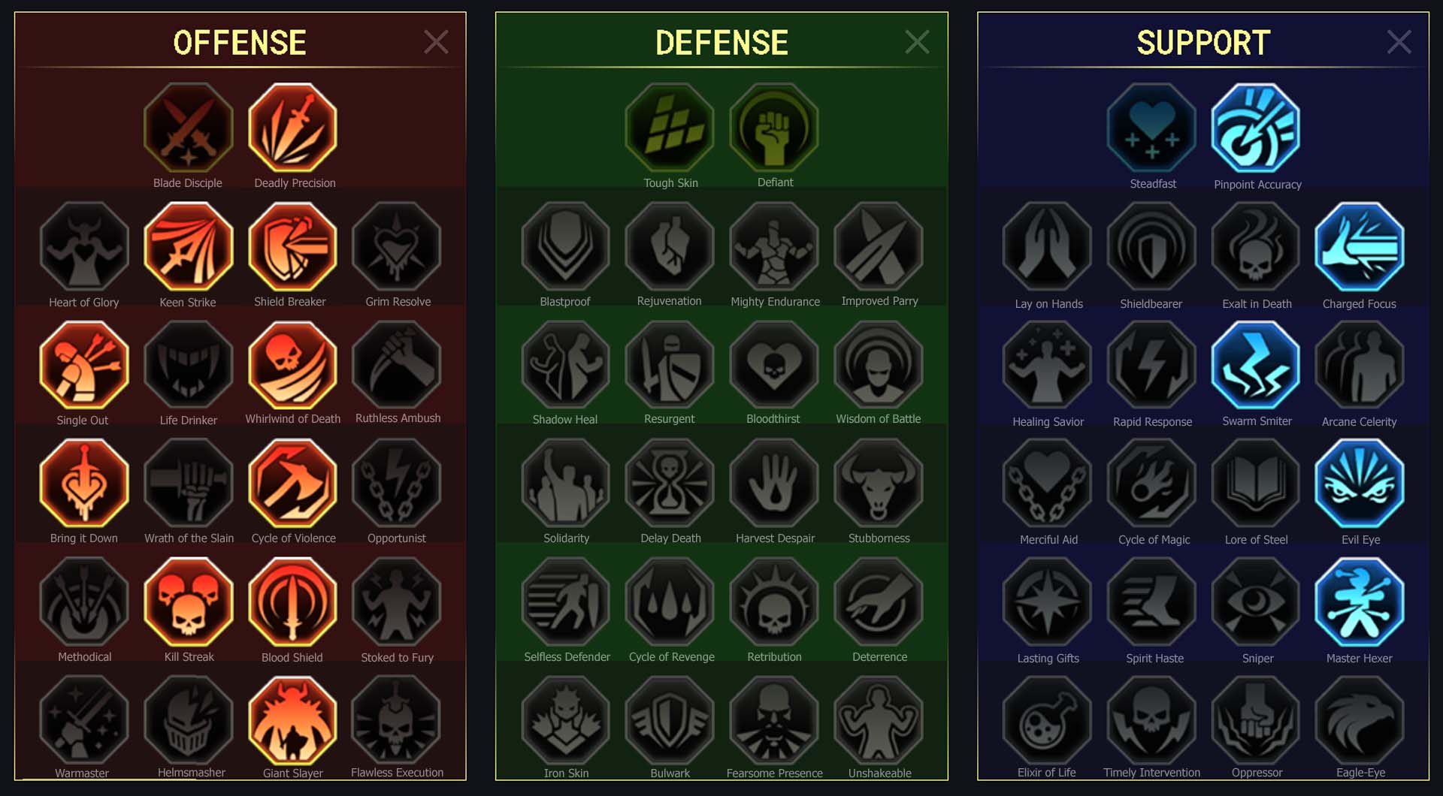This screenshot has width=1443, height=796.
Task: Choose the Kill Streak skulls icon
Action: pos(189,602)
